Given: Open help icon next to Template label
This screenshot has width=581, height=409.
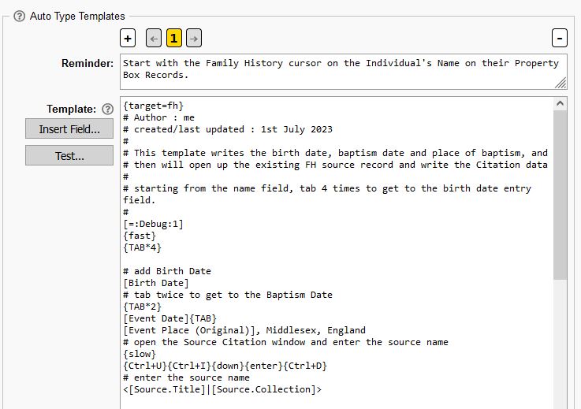Looking at the screenshot, I should (x=108, y=110).
